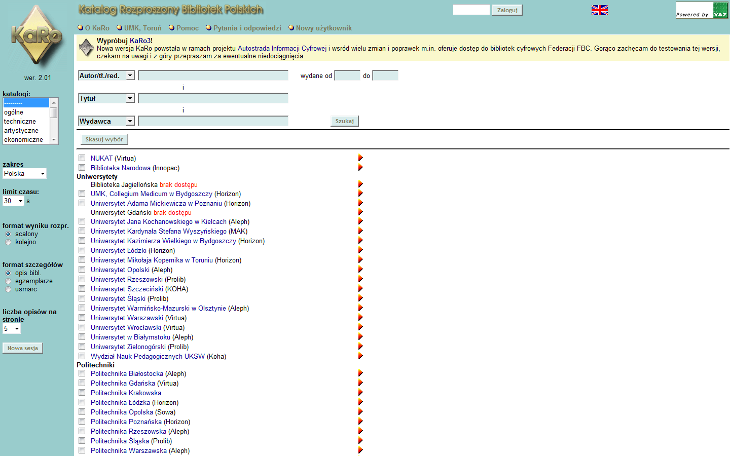The height and width of the screenshot is (456, 730).
Task: Enable the Uniwersytet Warmińsko-Mazurski checkbox
Action: click(x=82, y=308)
